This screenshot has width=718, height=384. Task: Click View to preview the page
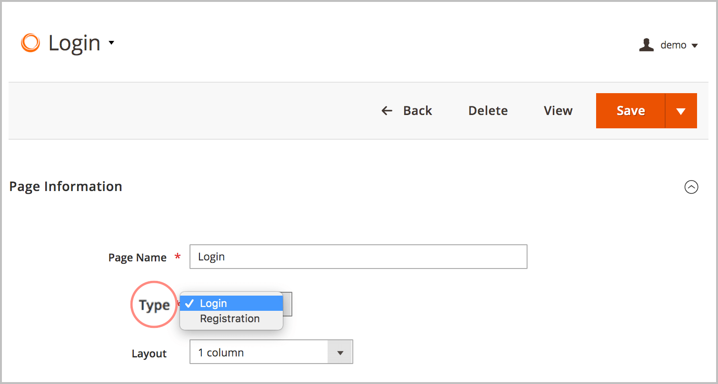point(558,110)
